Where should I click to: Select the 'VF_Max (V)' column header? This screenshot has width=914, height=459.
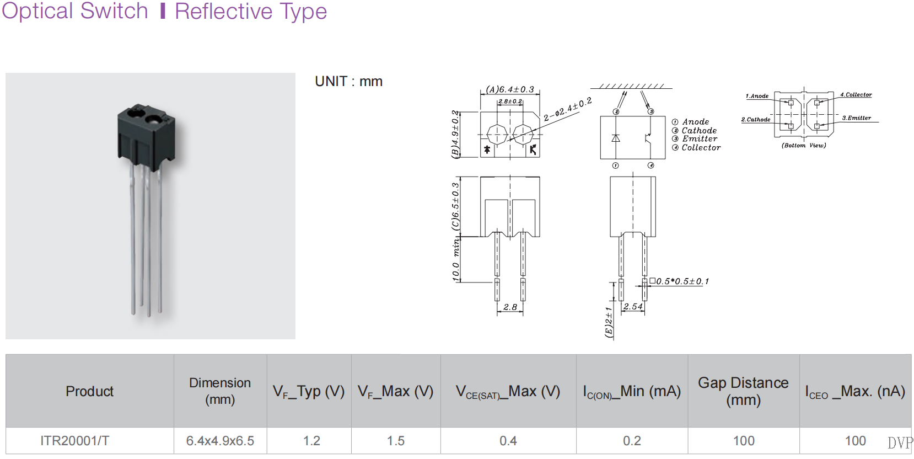pyautogui.click(x=396, y=391)
